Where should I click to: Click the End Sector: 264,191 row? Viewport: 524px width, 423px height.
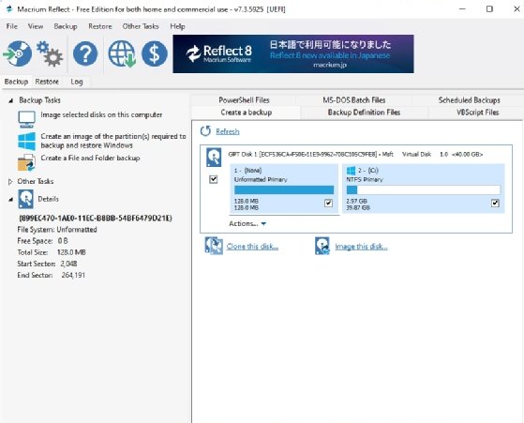point(52,275)
